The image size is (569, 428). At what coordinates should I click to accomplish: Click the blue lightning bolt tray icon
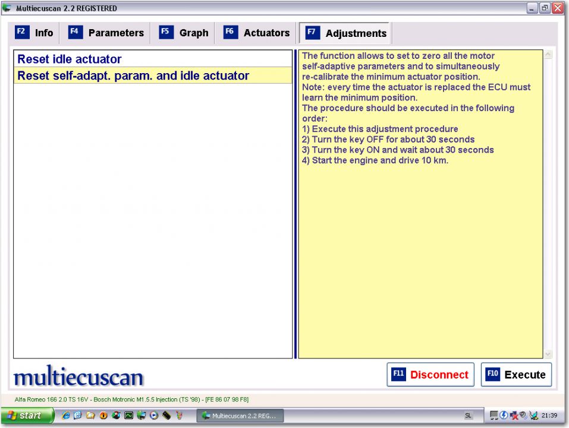point(504,416)
